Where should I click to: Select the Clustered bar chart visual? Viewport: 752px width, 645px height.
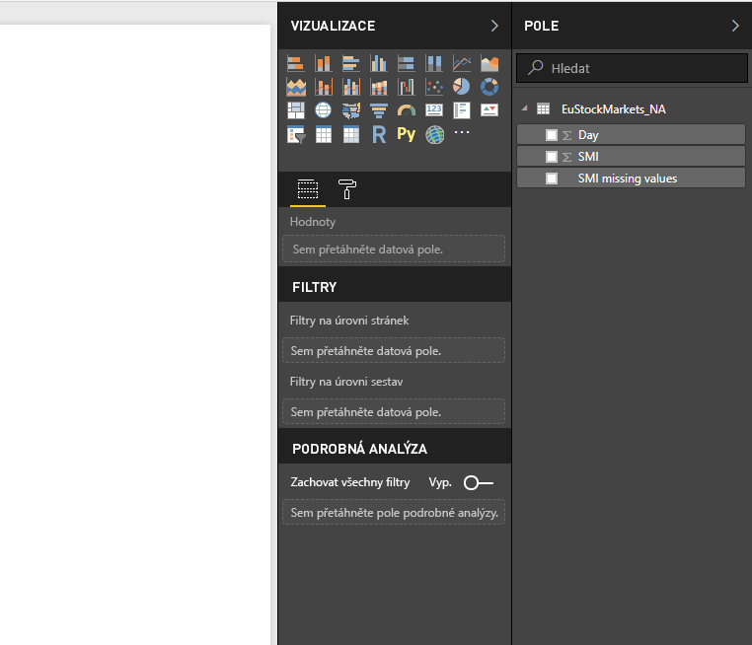[x=351, y=63]
